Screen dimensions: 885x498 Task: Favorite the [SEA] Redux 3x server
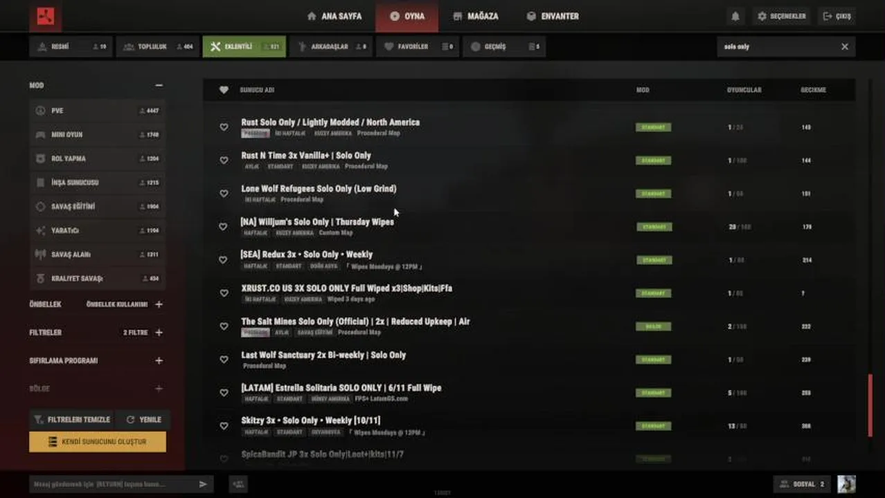[224, 260]
